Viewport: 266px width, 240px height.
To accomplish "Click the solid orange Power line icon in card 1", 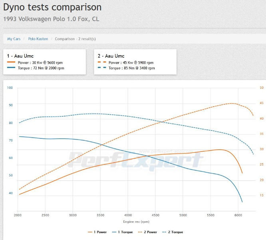I will pos(11,62).
